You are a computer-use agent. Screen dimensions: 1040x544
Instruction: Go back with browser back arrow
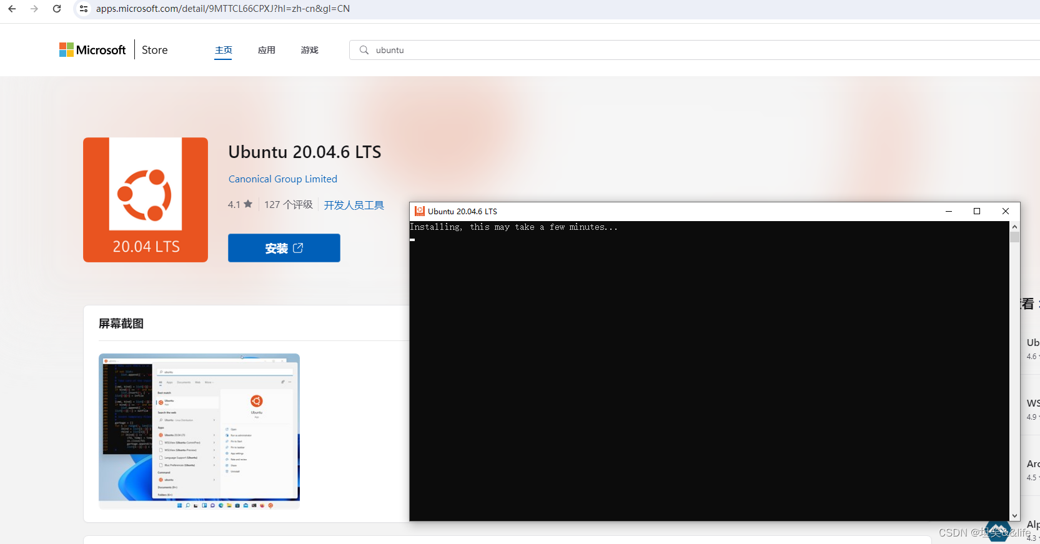(12, 9)
